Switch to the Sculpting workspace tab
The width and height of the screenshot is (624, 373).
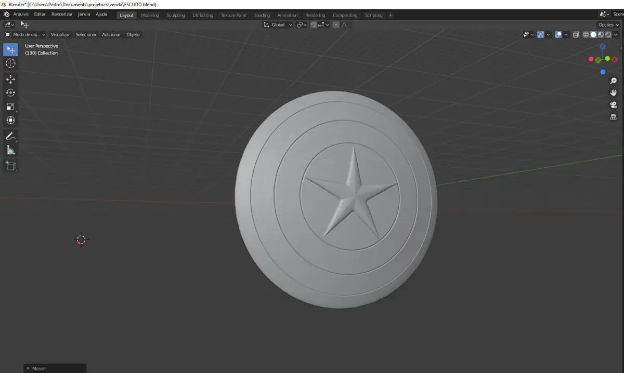[176, 15]
